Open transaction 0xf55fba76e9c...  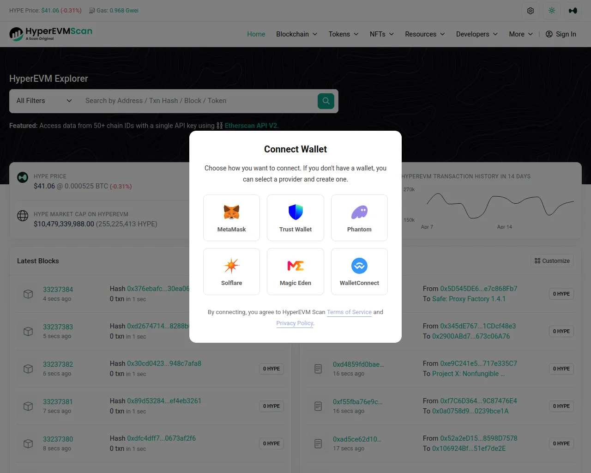[x=358, y=402]
